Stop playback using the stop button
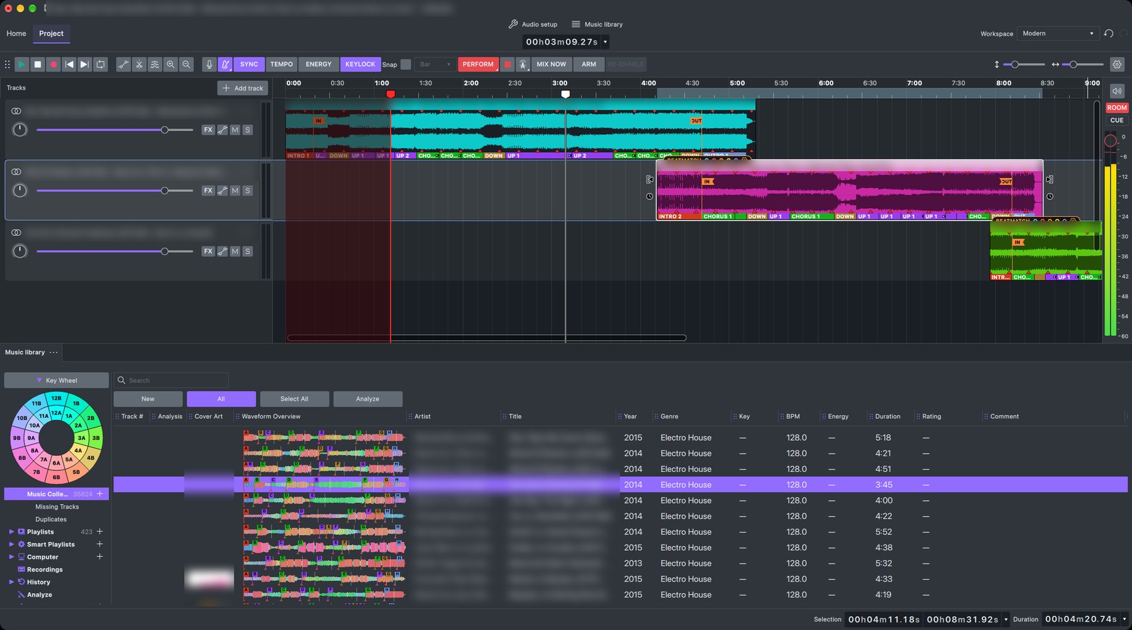 point(38,64)
